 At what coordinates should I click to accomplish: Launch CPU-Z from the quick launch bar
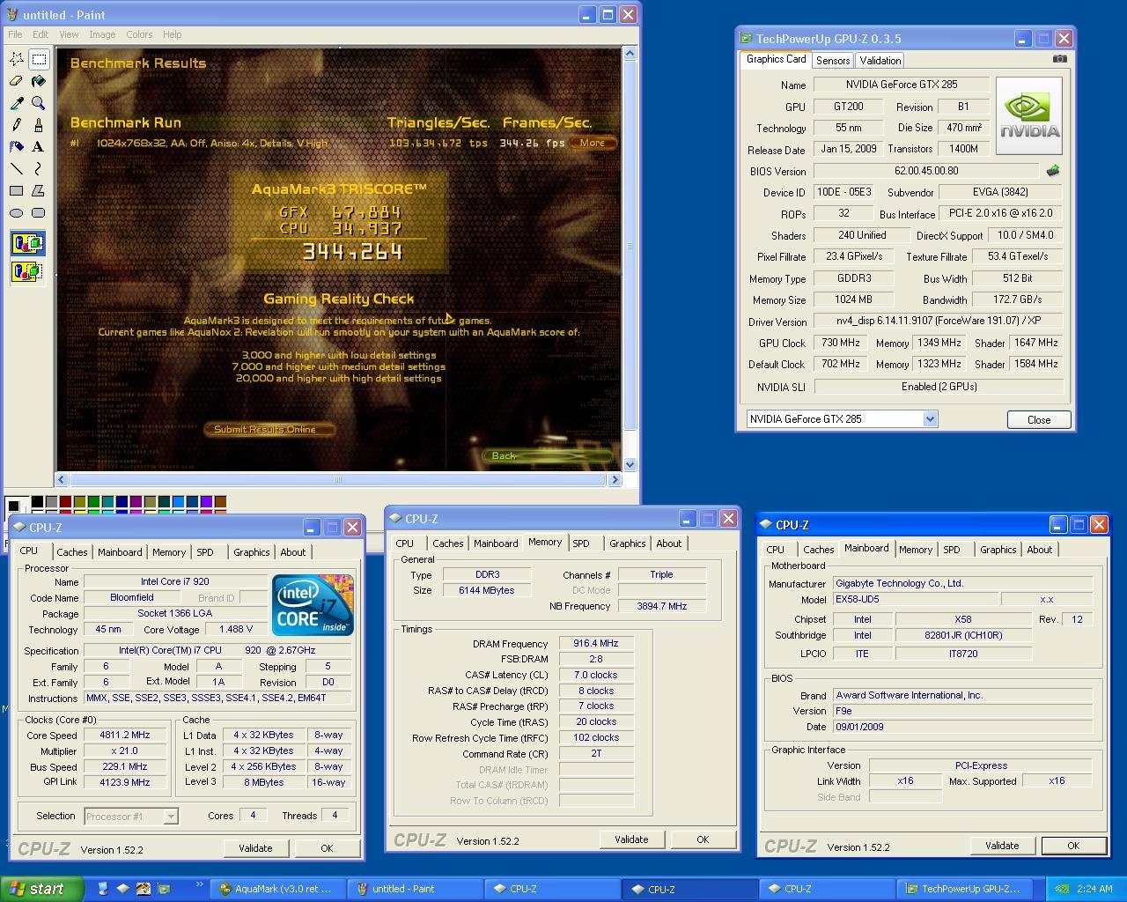click(123, 889)
